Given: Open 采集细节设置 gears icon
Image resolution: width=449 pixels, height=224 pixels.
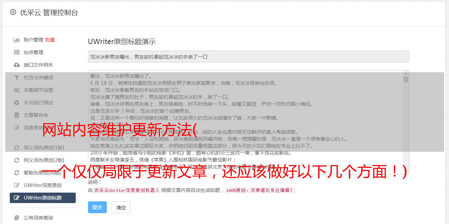Looking at the screenshot, I should [x=16, y=90].
